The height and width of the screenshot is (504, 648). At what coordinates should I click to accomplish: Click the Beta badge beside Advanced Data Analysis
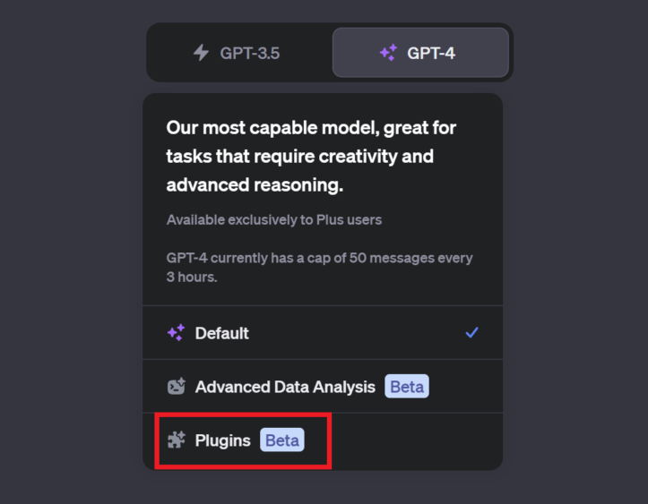click(407, 387)
